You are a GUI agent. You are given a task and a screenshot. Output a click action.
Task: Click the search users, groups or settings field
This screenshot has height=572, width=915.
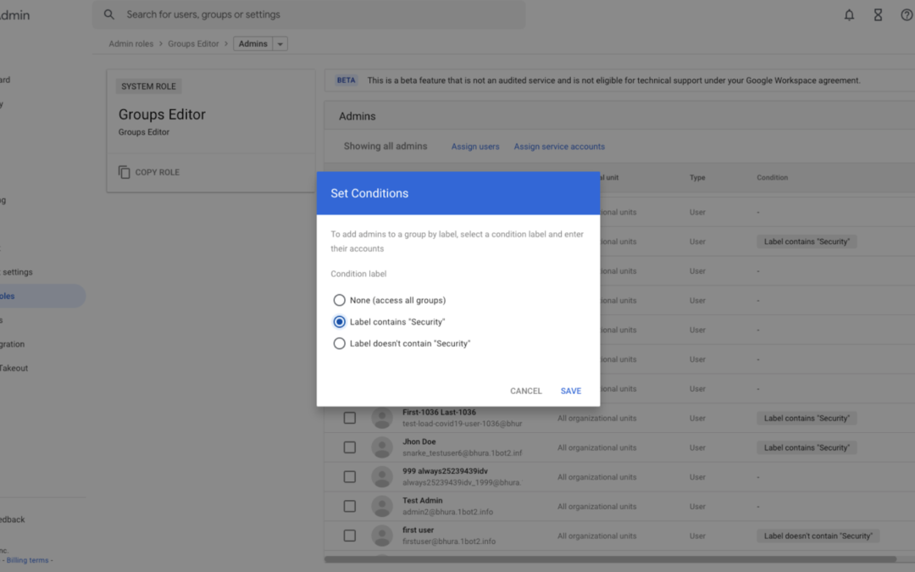[x=308, y=14]
